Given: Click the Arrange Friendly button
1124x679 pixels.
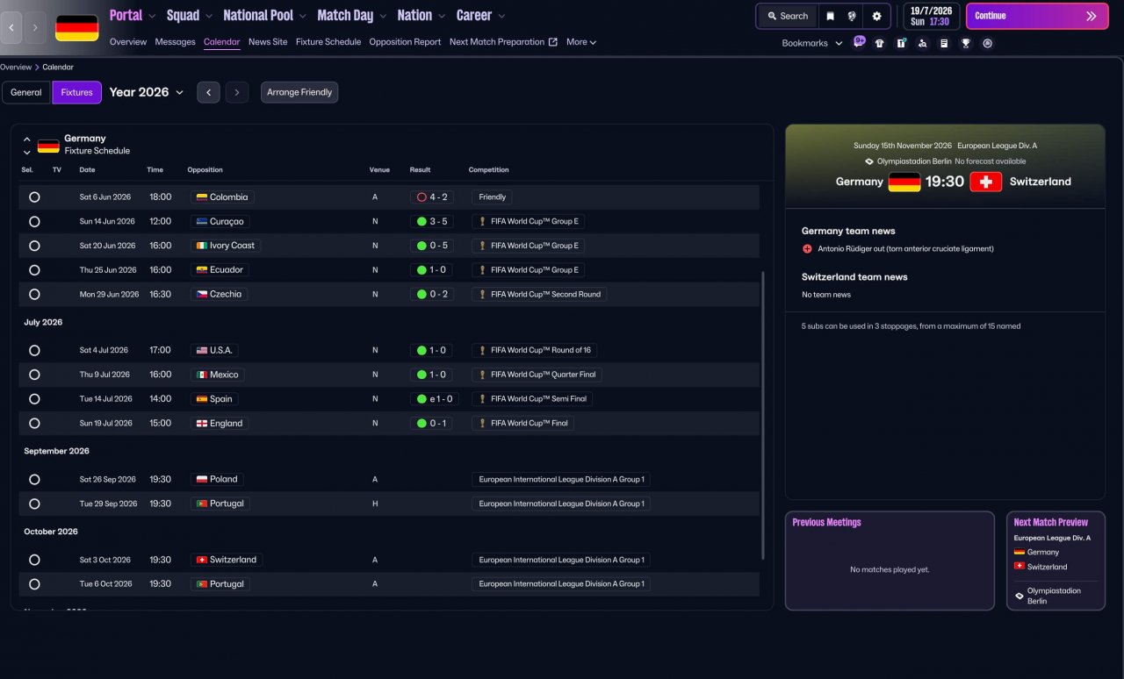Looking at the screenshot, I should click(299, 92).
